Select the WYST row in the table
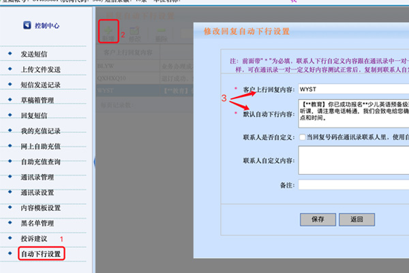The image size is (409, 273). [145, 91]
